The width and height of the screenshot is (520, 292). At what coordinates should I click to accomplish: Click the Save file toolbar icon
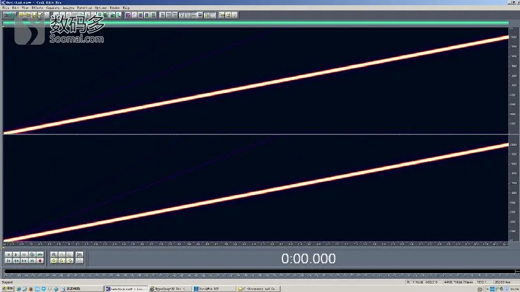point(34,15)
